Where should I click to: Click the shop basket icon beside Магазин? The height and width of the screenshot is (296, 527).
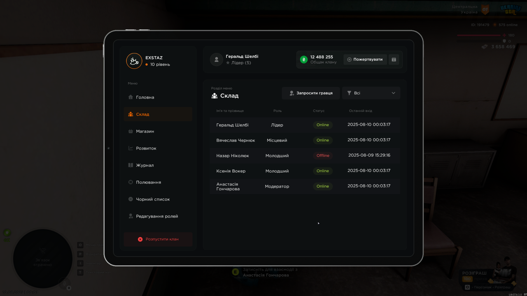[x=131, y=131]
